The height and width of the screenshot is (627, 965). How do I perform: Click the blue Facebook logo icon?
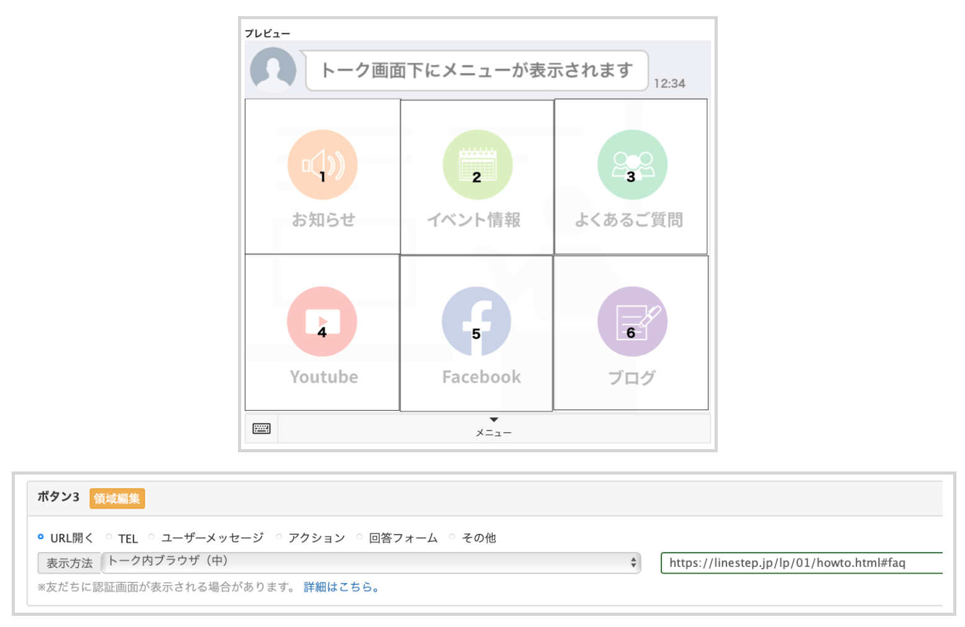tap(476, 322)
